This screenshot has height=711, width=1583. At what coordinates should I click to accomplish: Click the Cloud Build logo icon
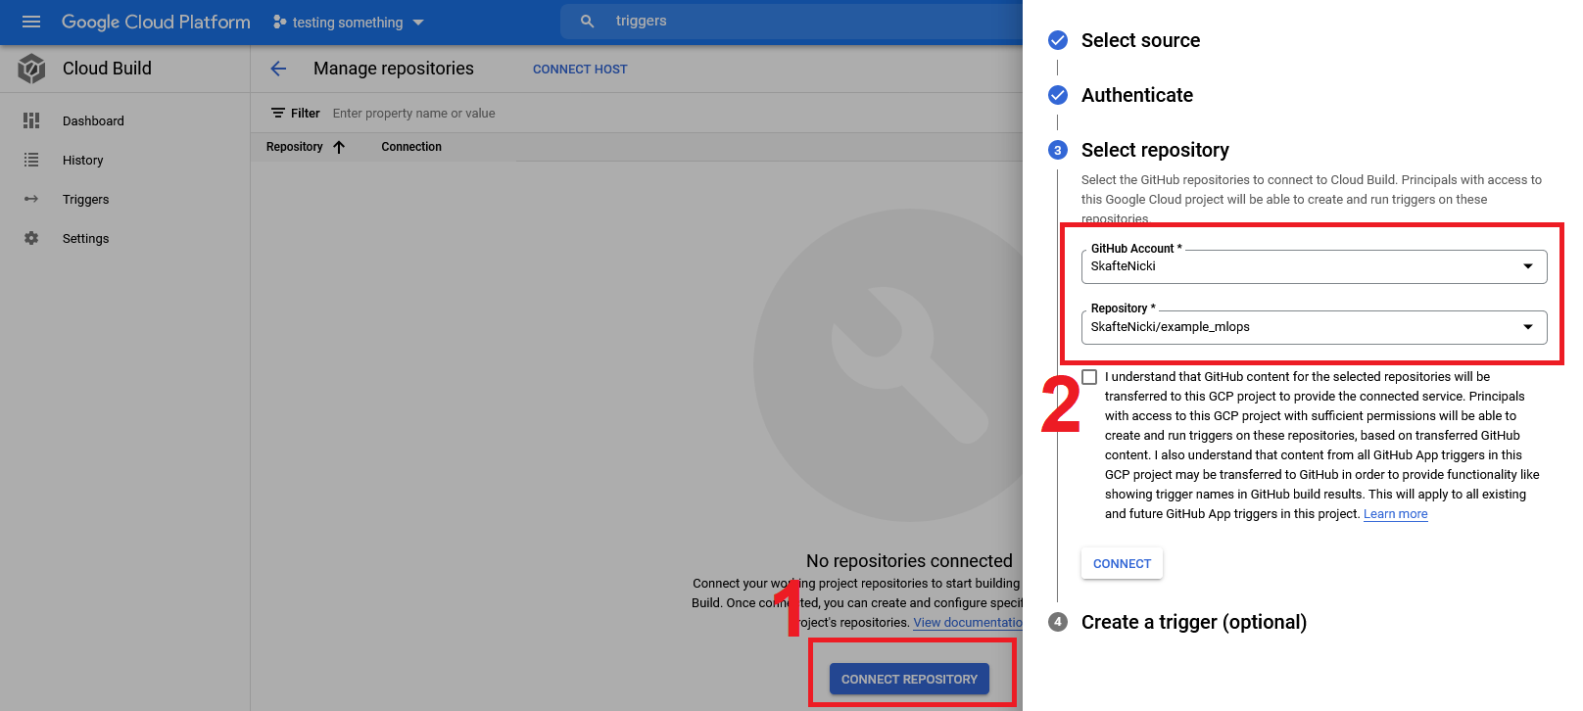(x=31, y=69)
